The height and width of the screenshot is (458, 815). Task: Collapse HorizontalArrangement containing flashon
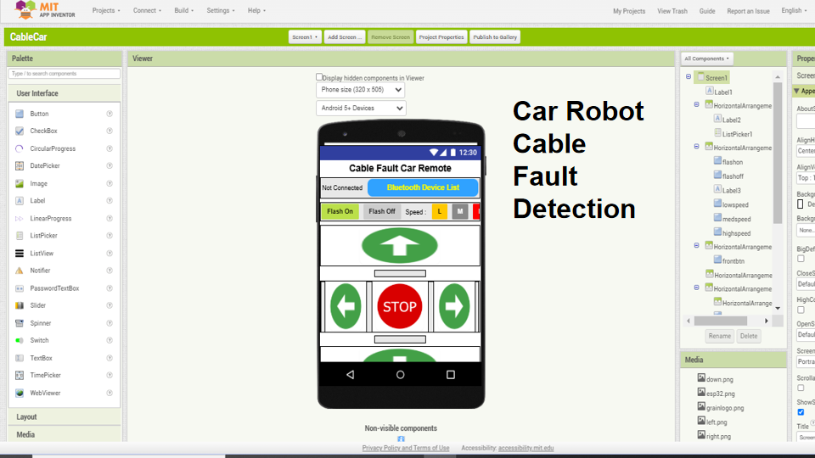[x=696, y=147]
